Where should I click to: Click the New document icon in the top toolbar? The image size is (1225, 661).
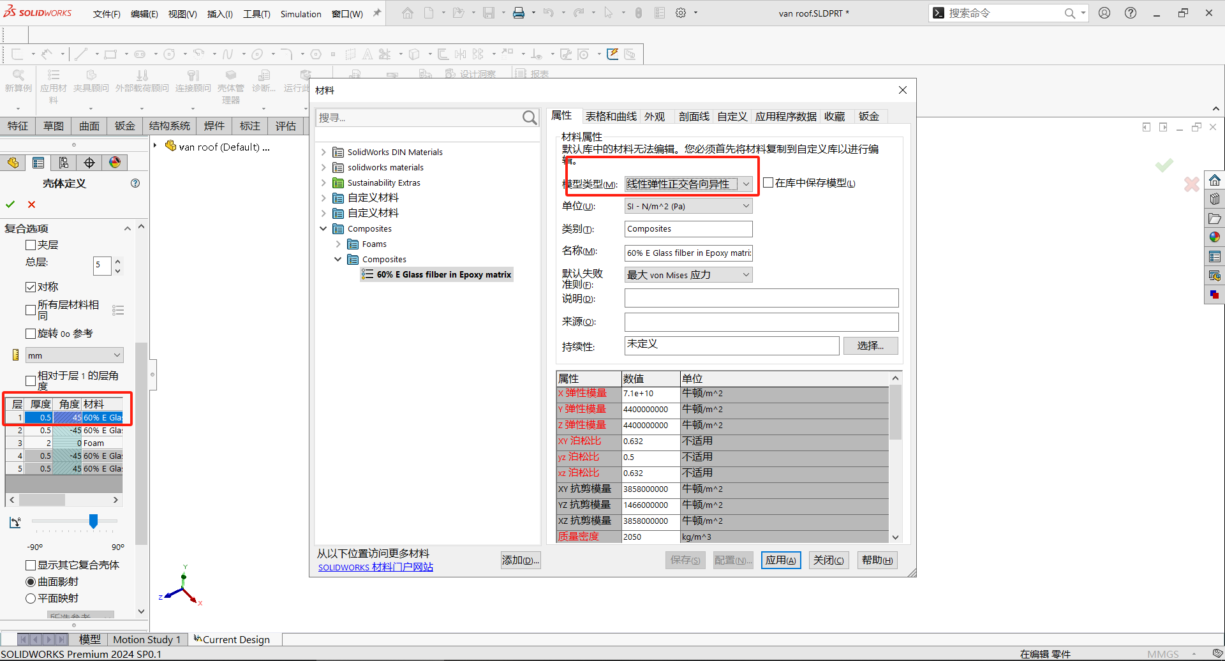(429, 13)
